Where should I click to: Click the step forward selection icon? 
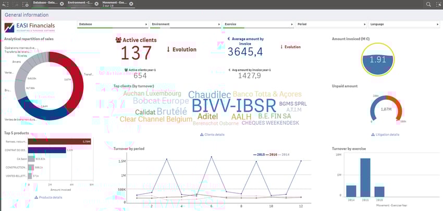15,4
